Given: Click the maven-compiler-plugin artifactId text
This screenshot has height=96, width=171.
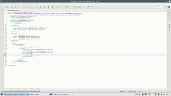Looking at the screenshot, I should pos(38,51).
